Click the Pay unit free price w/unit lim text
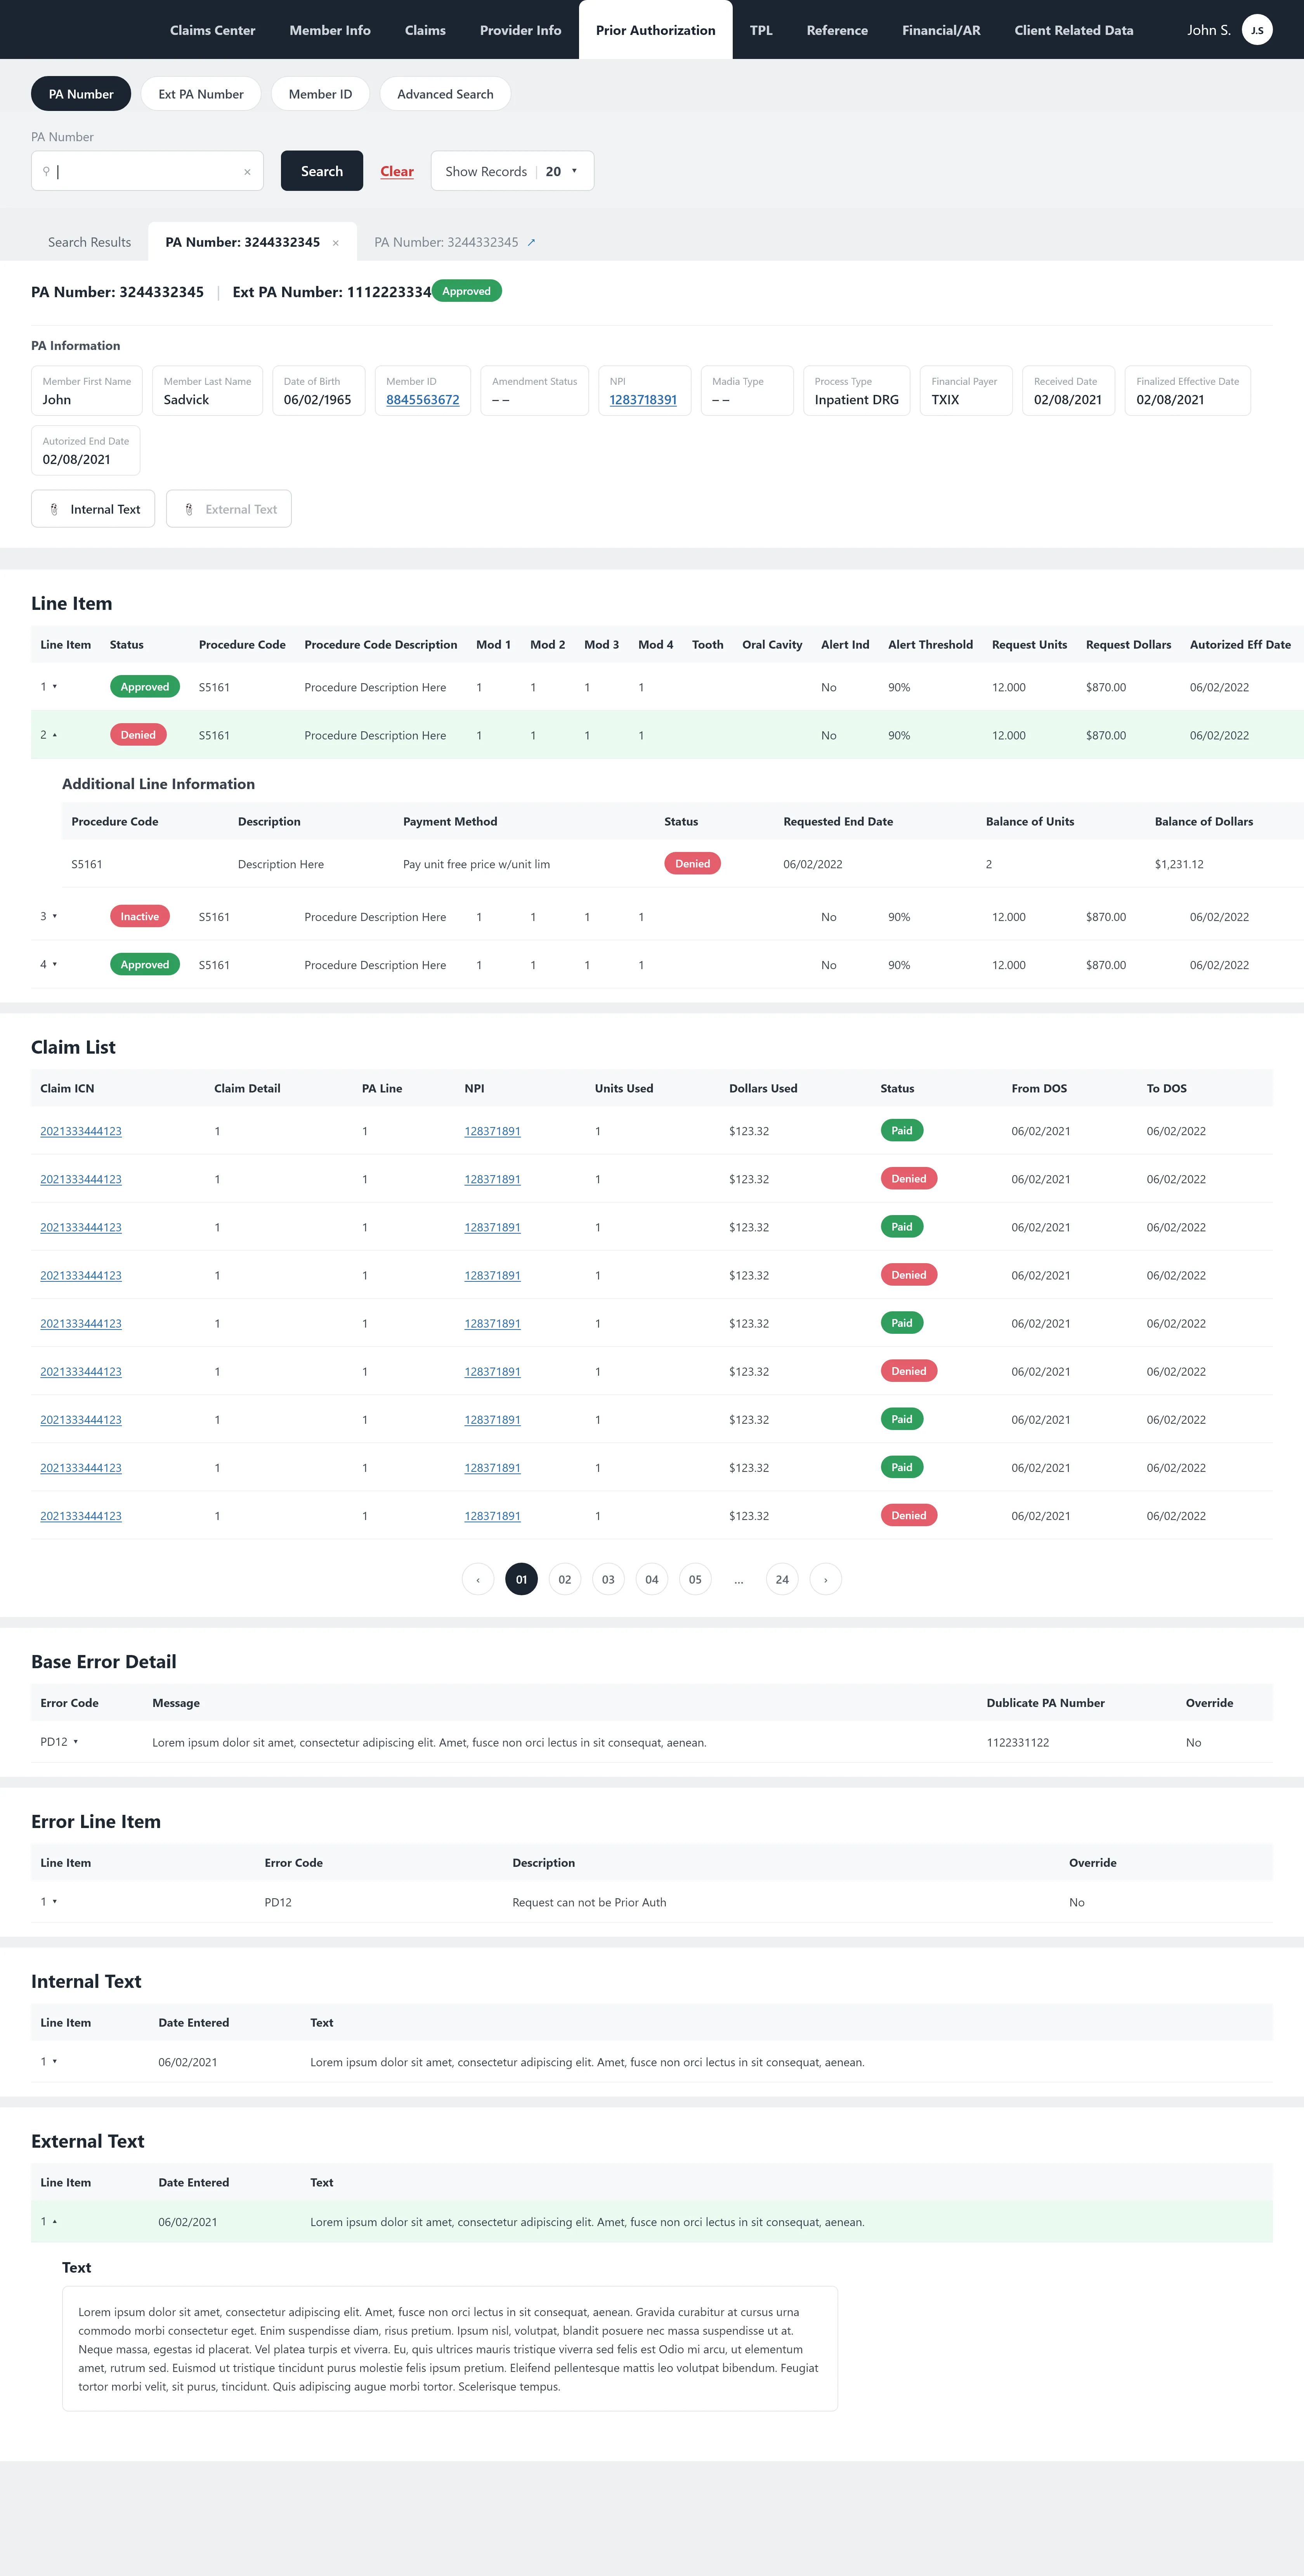This screenshot has width=1304, height=2576. point(476,864)
